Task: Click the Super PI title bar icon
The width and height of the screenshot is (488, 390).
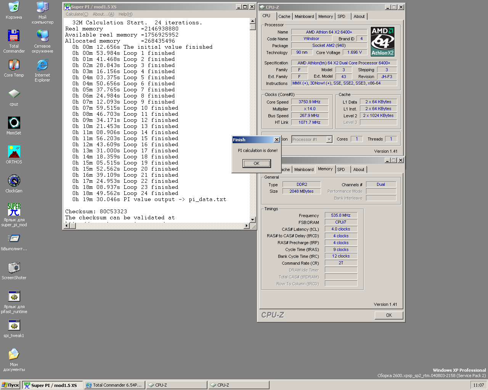Action: [67, 7]
